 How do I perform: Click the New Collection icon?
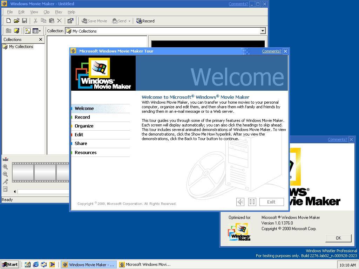pyautogui.click(x=16, y=31)
